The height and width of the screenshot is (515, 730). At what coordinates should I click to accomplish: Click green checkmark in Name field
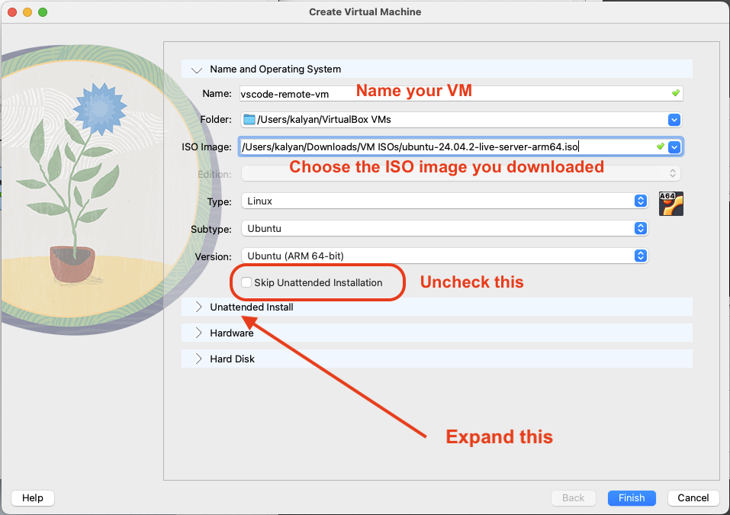pyautogui.click(x=675, y=93)
